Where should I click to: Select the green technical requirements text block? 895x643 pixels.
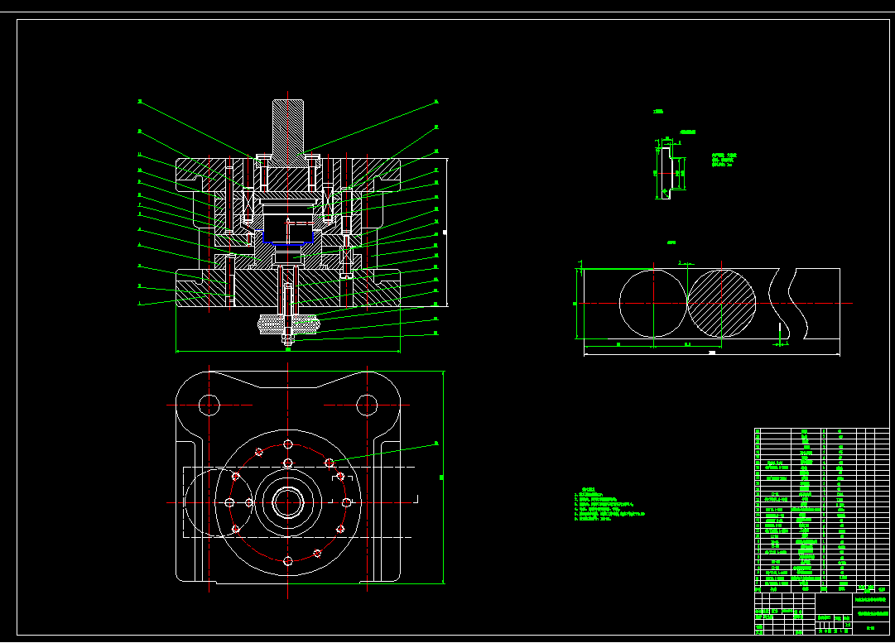click(x=609, y=504)
